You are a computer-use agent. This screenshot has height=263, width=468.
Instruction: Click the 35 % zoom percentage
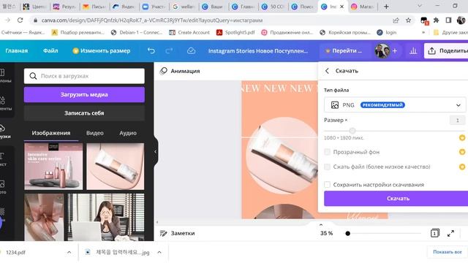[x=327, y=233]
